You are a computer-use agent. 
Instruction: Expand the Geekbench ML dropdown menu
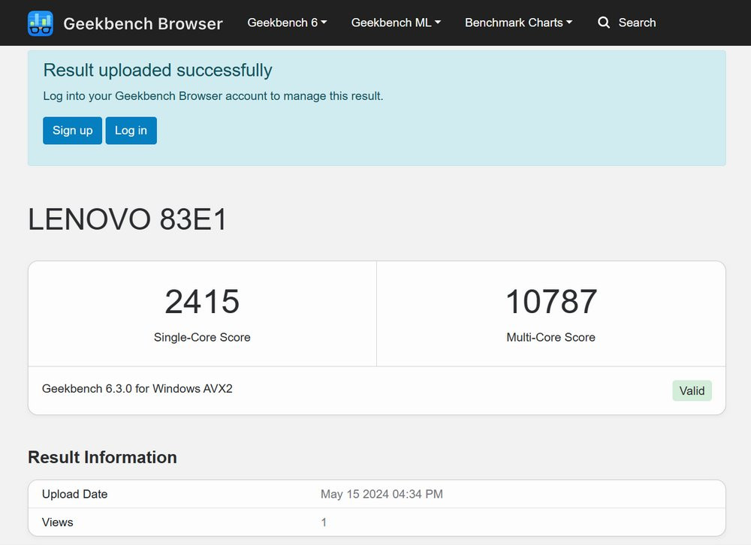[396, 23]
